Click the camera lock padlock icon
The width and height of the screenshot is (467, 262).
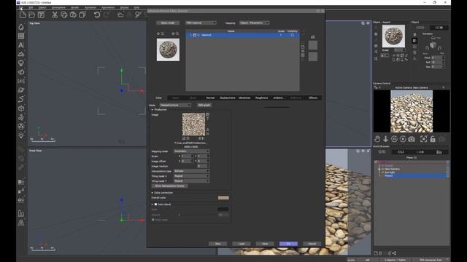tap(433, 139)
